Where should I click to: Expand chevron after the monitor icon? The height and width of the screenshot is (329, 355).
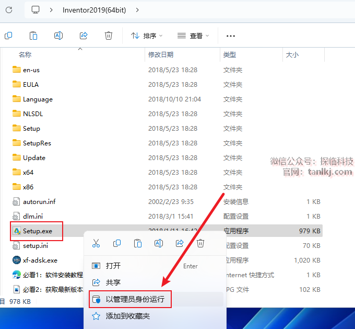51,10
